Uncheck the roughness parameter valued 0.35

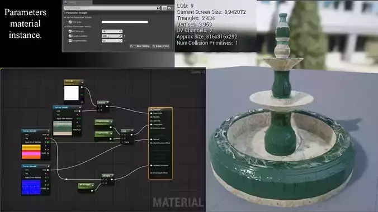tap(70, 36)
